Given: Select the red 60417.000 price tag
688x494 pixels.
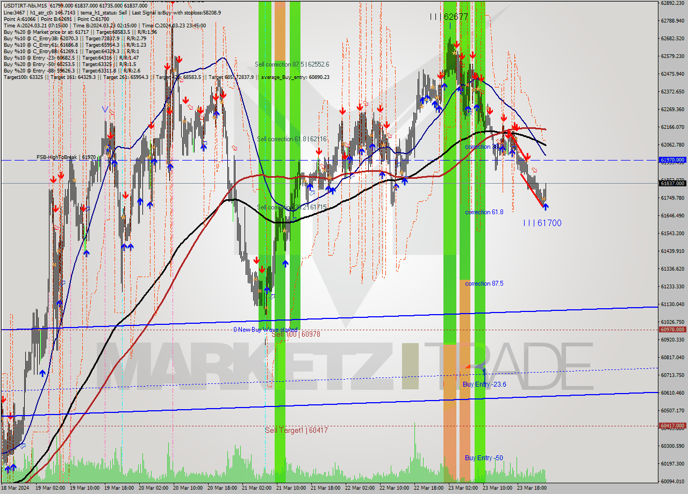Looking at the screenshot, I should coord(672,426).
